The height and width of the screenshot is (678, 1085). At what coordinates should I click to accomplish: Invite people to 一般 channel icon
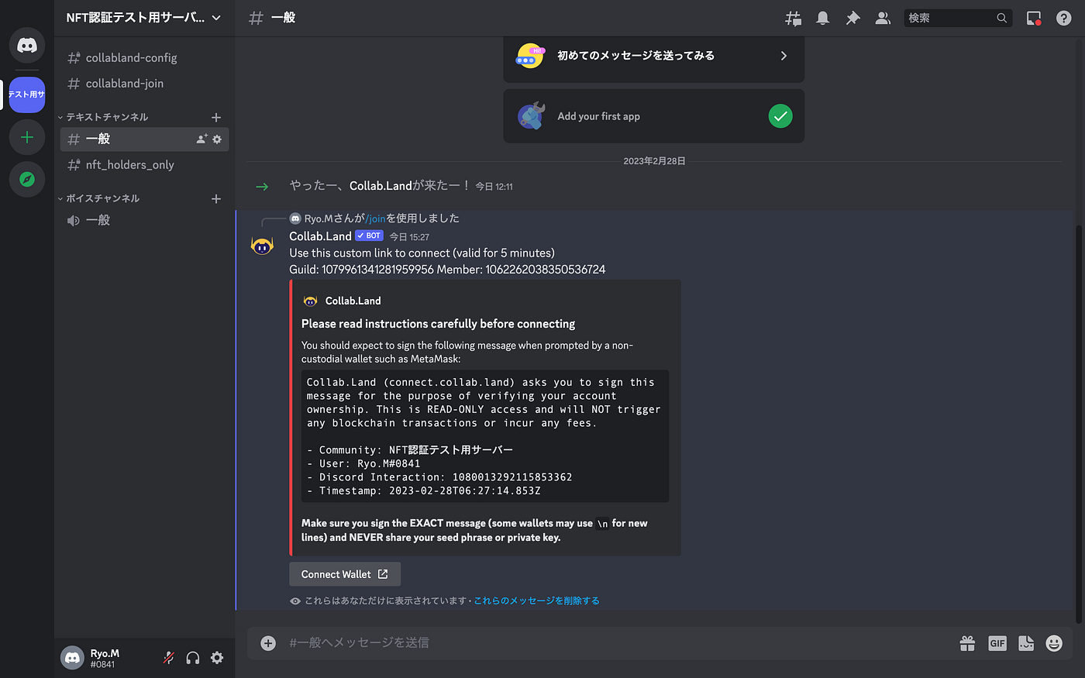201,139
